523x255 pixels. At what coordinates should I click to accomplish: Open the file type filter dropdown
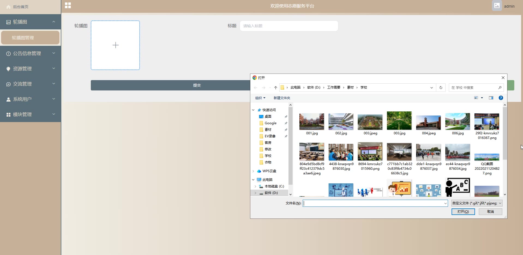coord(477,203)
